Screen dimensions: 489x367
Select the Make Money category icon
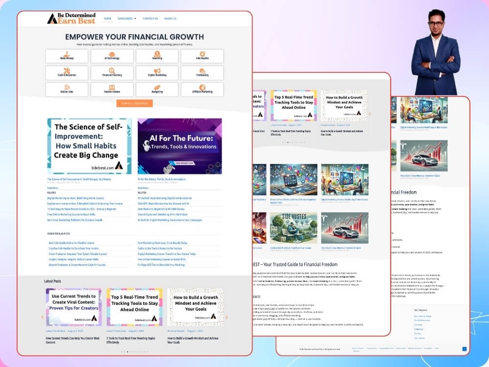tap(67, 55)
